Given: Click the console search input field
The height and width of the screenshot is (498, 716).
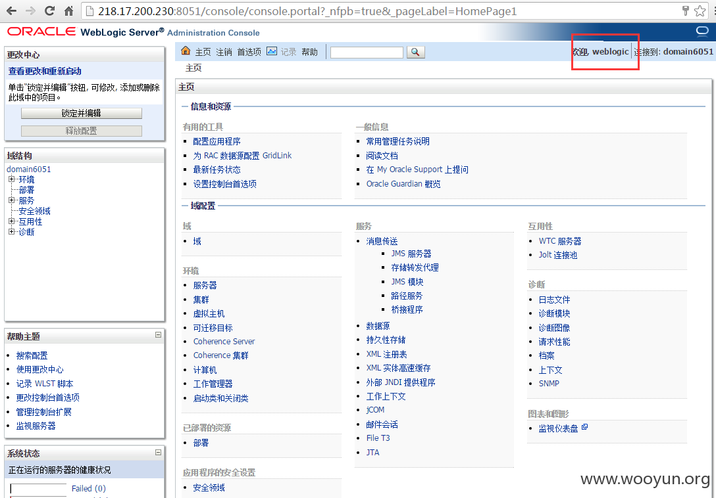Looking at the screenshot, I should click(x=367, y=53).
